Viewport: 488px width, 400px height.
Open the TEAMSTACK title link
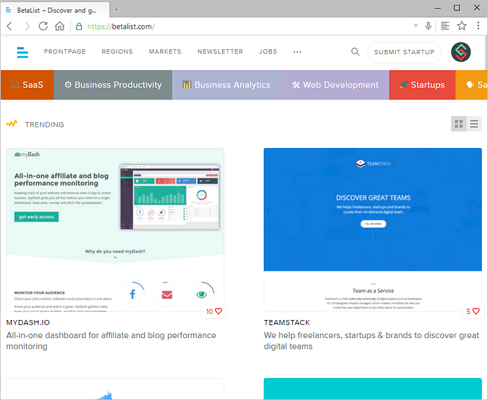click(287, 323)
